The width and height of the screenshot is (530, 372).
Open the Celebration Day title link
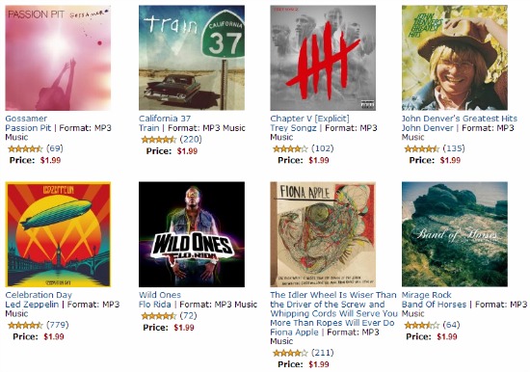pyautogui.click(x=39, y=295)
